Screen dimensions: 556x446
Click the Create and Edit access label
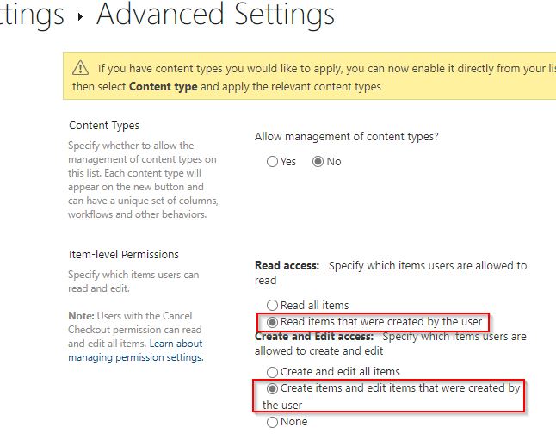(314, 337)
